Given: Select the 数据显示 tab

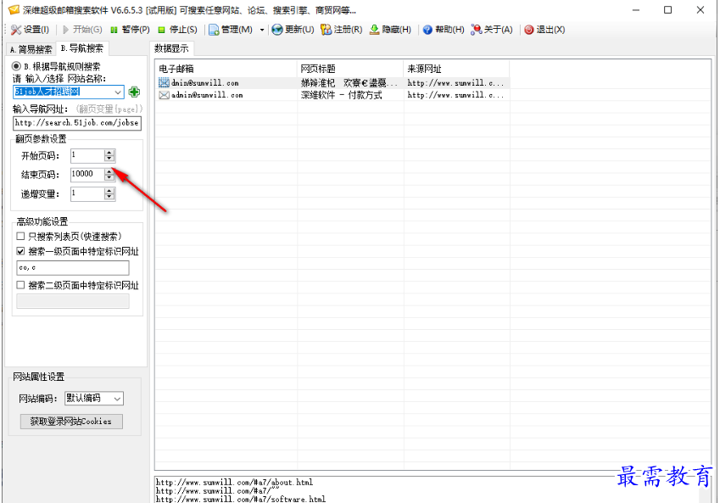Looking at the screenshot, I should click(x=171, y=48).
